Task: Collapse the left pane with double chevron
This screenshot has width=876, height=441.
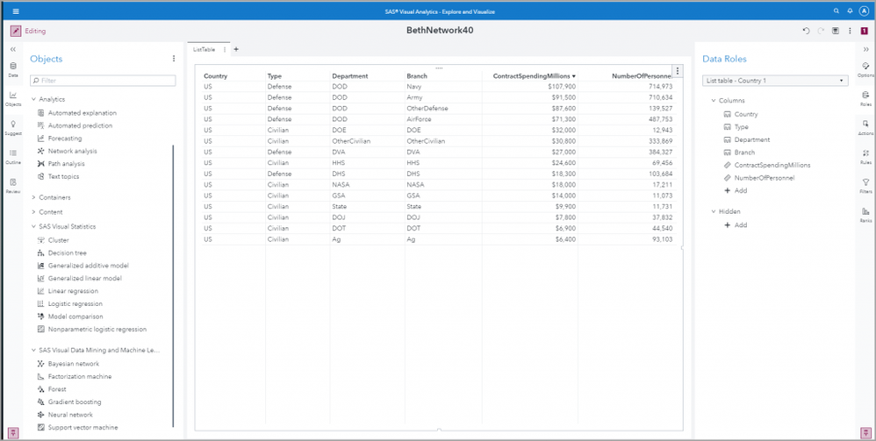Action: coord(13,50)
